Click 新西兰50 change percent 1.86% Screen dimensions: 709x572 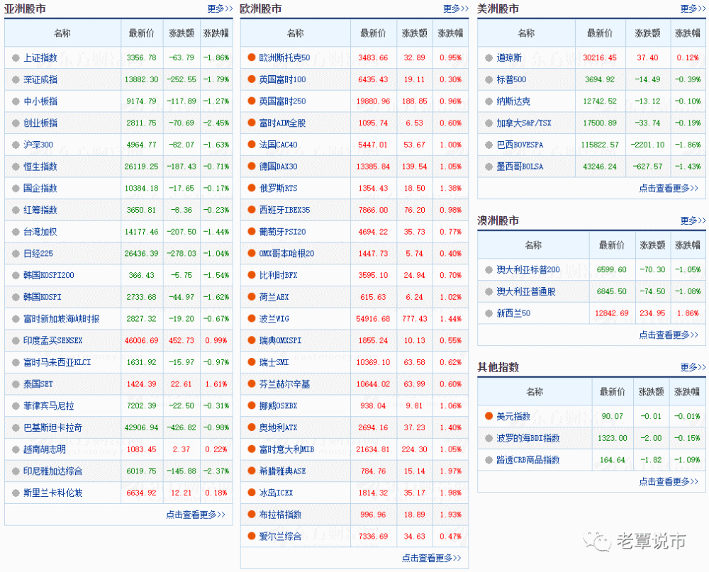pyautogui.click(x=688, y=313)
